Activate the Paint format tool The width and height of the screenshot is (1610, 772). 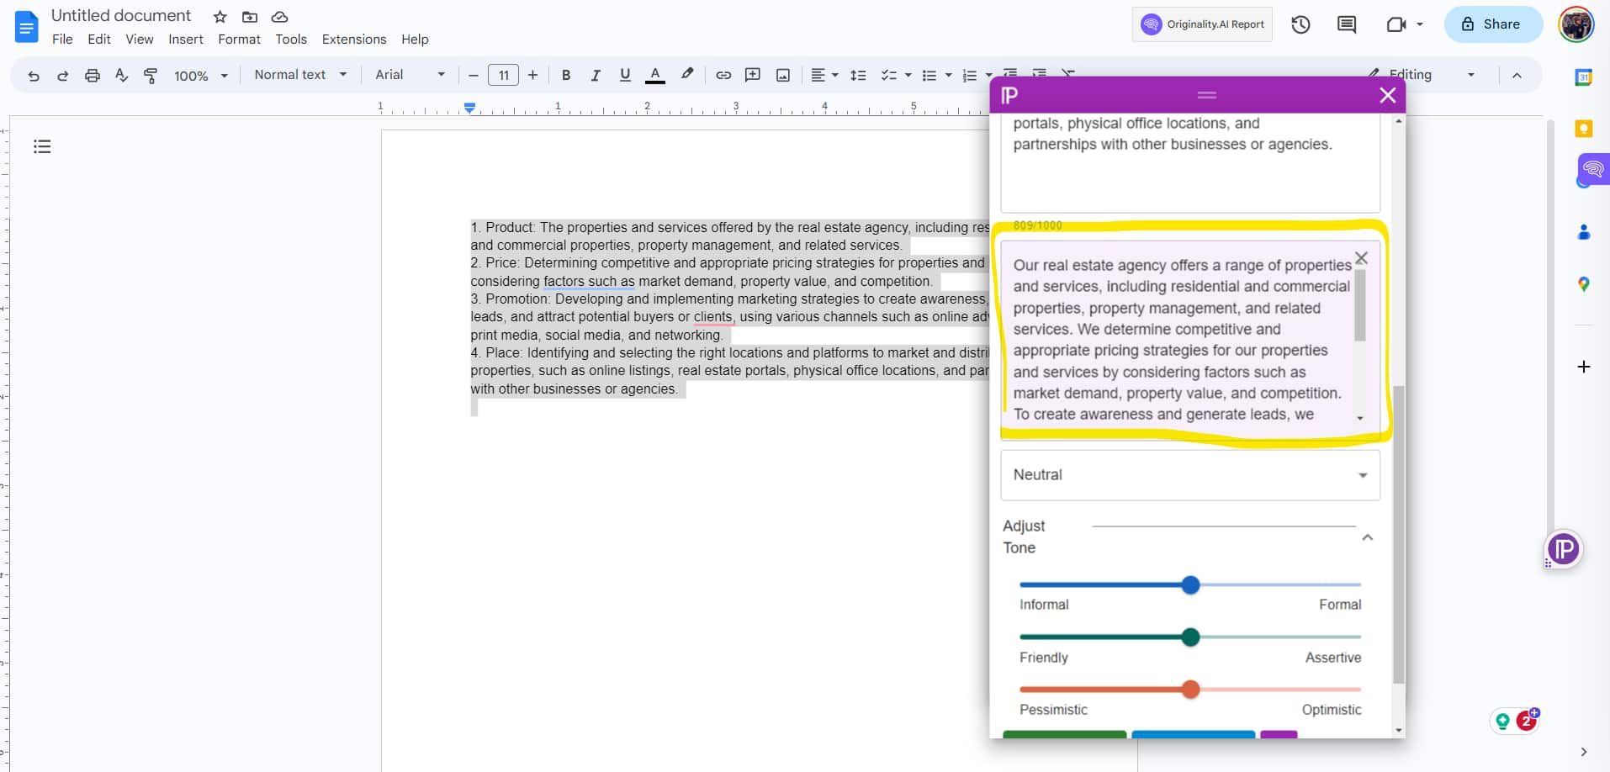pyautogui.click(x=151, y=75)
